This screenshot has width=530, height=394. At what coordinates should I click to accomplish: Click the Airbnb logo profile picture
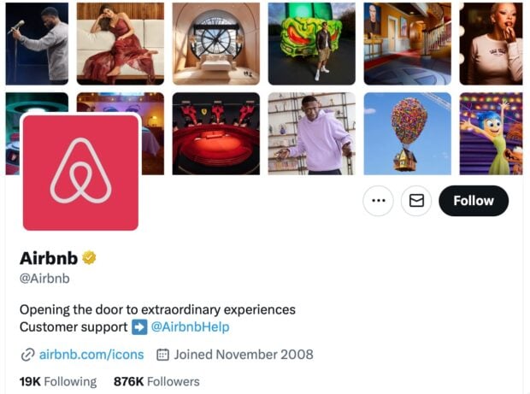[80, 173]
